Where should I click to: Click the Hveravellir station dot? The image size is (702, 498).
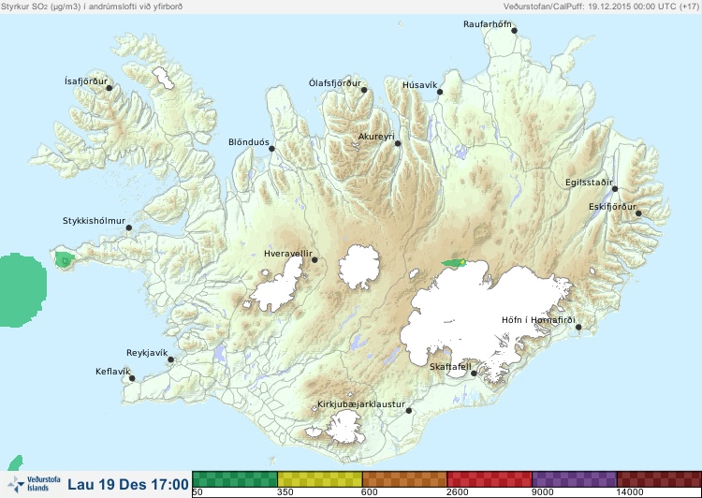(x=314, y=259)
